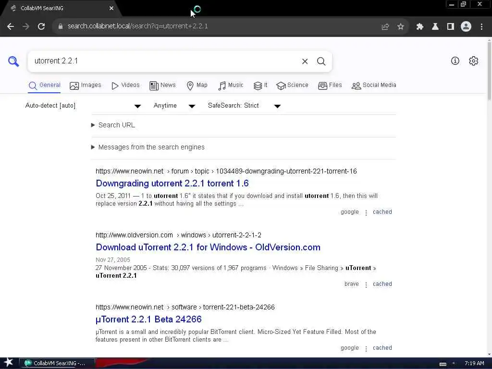
Task: Open Downgrading utorrent 2.2.1 torrent 1.6 result
Action: coord(172,184)
